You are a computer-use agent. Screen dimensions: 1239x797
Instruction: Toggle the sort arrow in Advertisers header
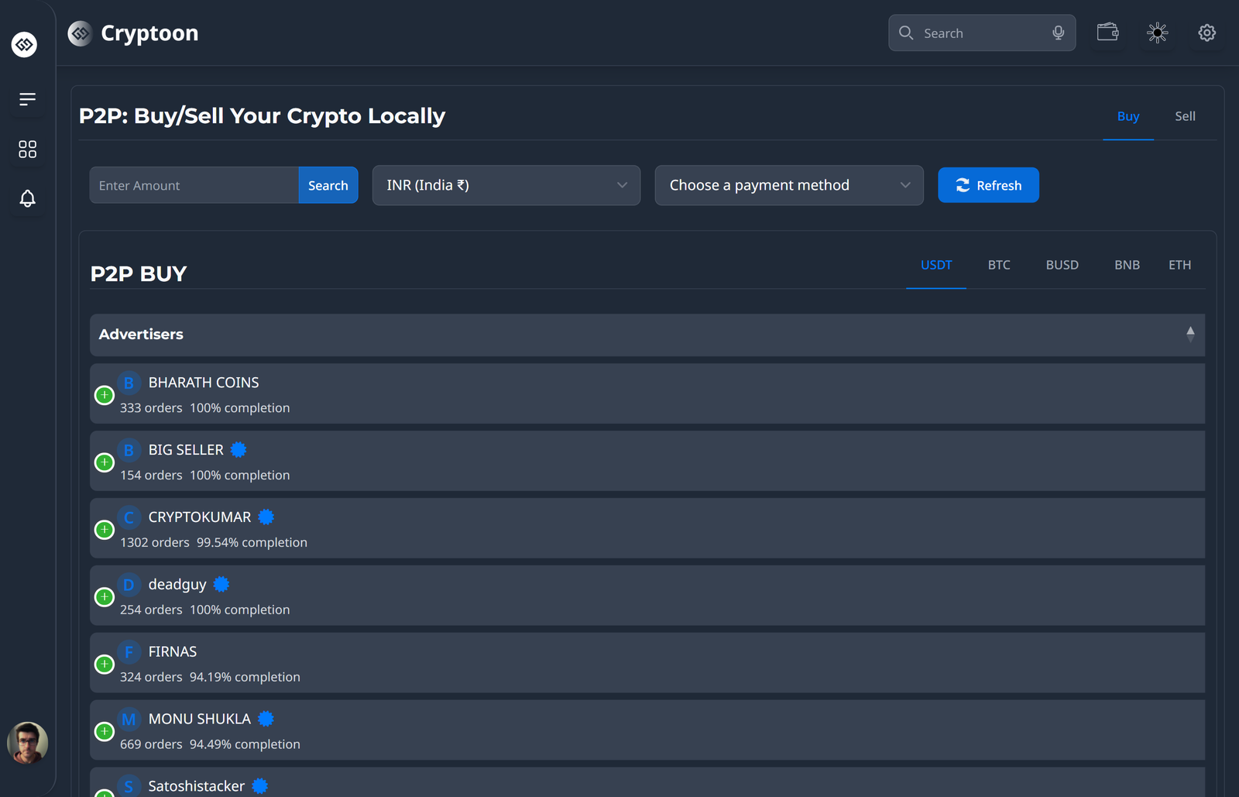click(1191, 334)
